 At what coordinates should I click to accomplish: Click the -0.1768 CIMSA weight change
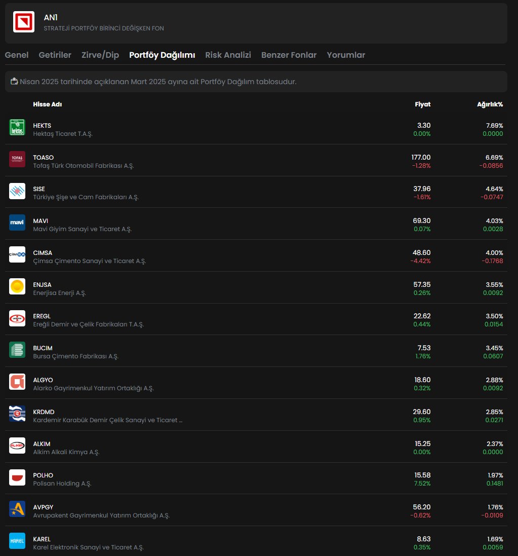tap(492, 261)
